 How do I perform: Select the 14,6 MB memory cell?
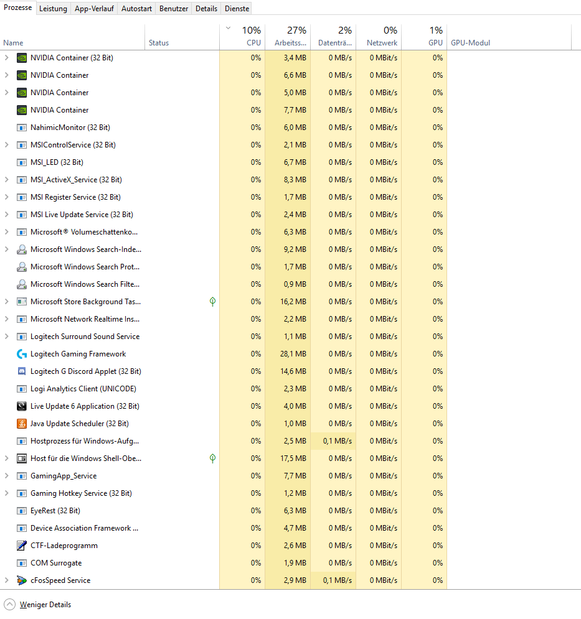(288, 371)
